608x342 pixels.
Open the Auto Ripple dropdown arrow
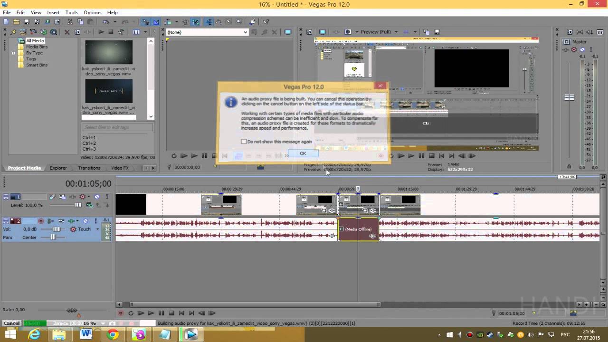point(176,22)
